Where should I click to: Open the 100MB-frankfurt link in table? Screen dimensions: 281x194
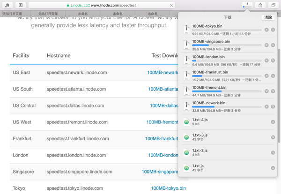click(162, 138)
